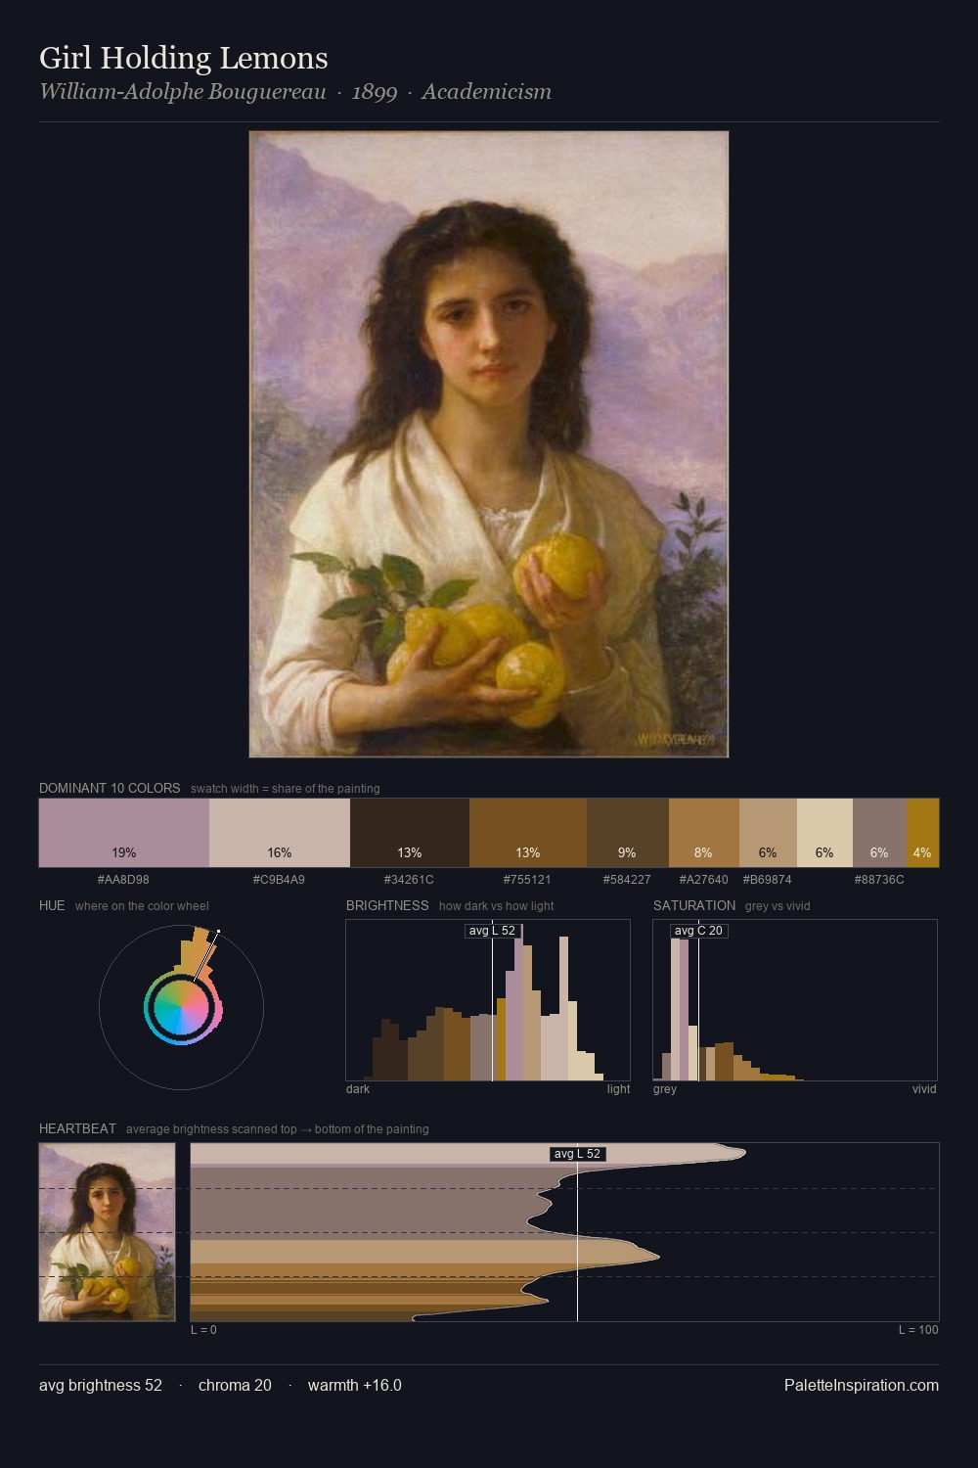Click hex code #88736C text
The image size is (978, 1468).
(879, 880)
